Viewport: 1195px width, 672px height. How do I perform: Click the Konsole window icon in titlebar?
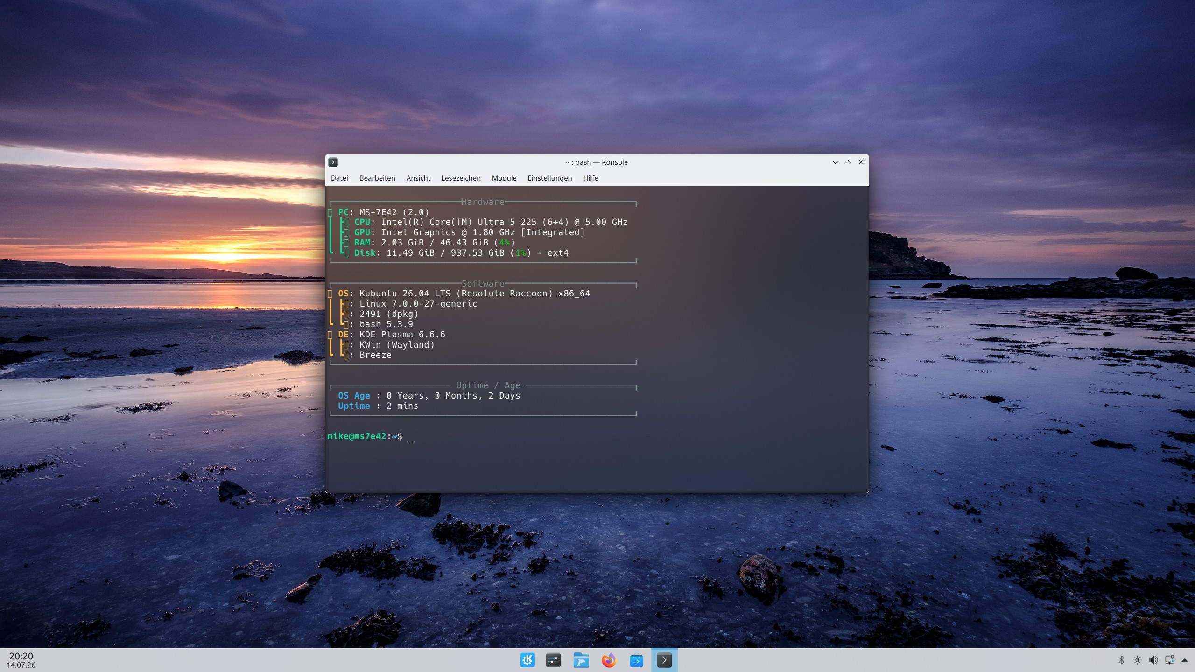click(x=333, y=162)
